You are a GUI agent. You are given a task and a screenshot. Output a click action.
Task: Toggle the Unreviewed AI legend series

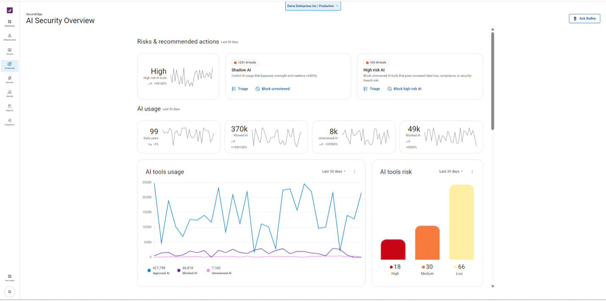pyautogui.click(x=219, y=270)
